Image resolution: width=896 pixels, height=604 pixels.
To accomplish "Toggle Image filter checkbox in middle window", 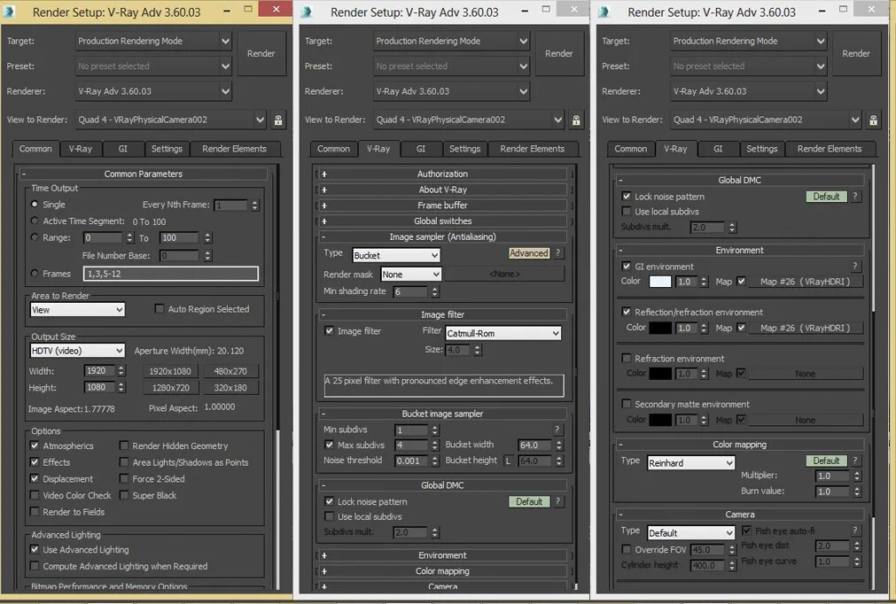I will coord(329,330).
